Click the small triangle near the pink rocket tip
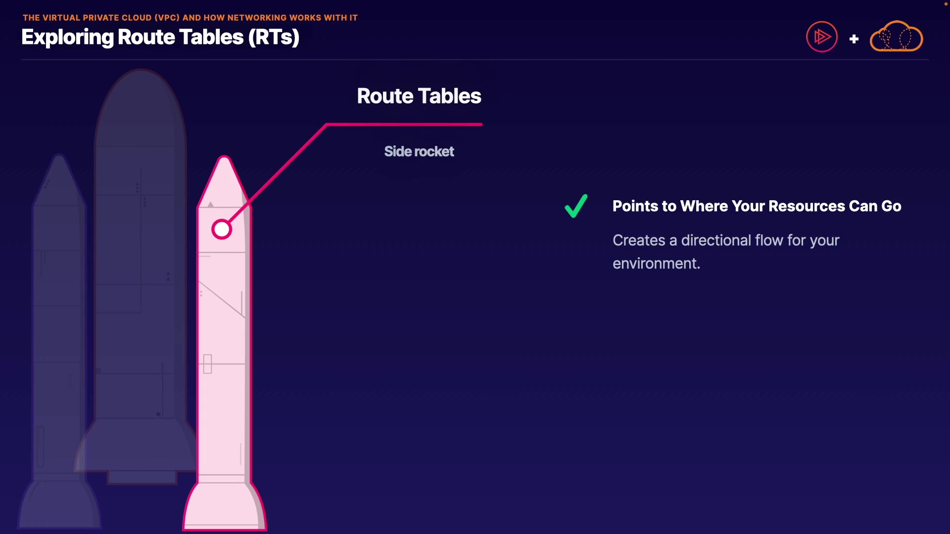 [211, 204]
